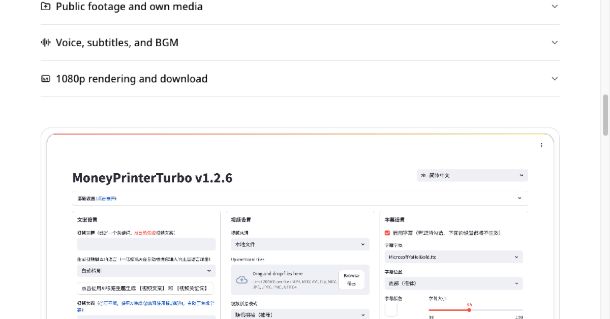The height and width of the screenshot is (319, 610).
Task: Uncheck the enable subtitles checkbox
Action: coord(387,233)
